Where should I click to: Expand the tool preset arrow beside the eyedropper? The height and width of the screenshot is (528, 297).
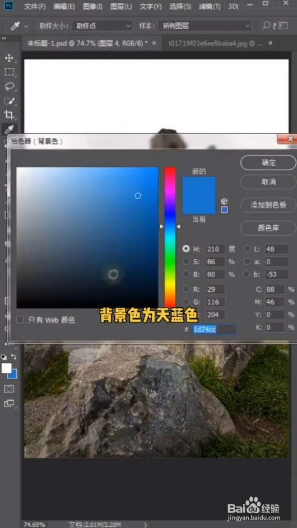(26, 26)
